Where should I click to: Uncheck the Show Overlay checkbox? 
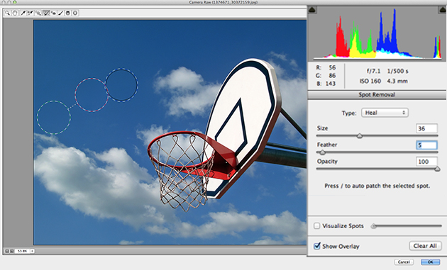(x=317, y=246)
